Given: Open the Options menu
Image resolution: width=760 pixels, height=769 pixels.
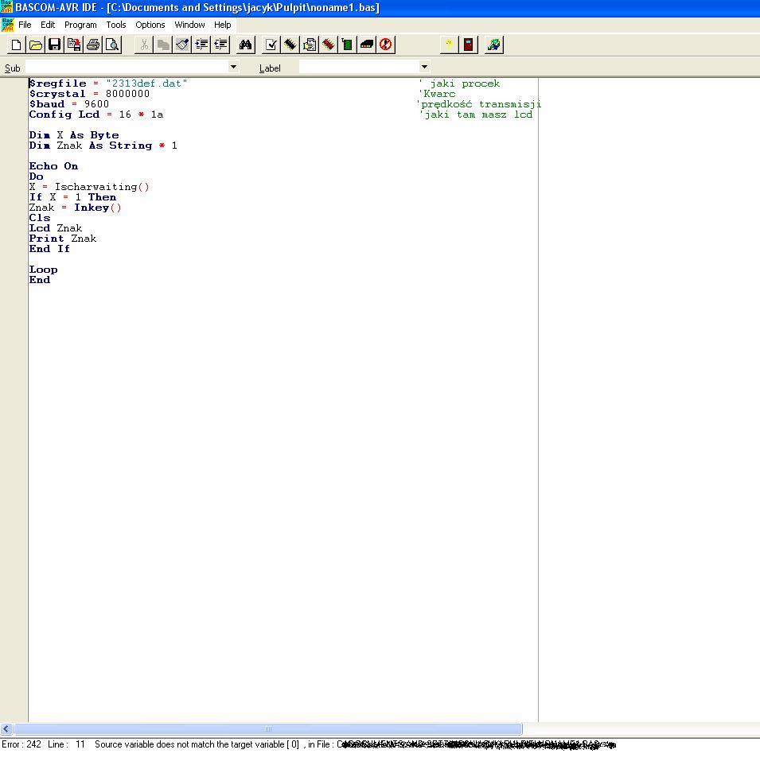Looking at the screenshot, I should [150, 25].
